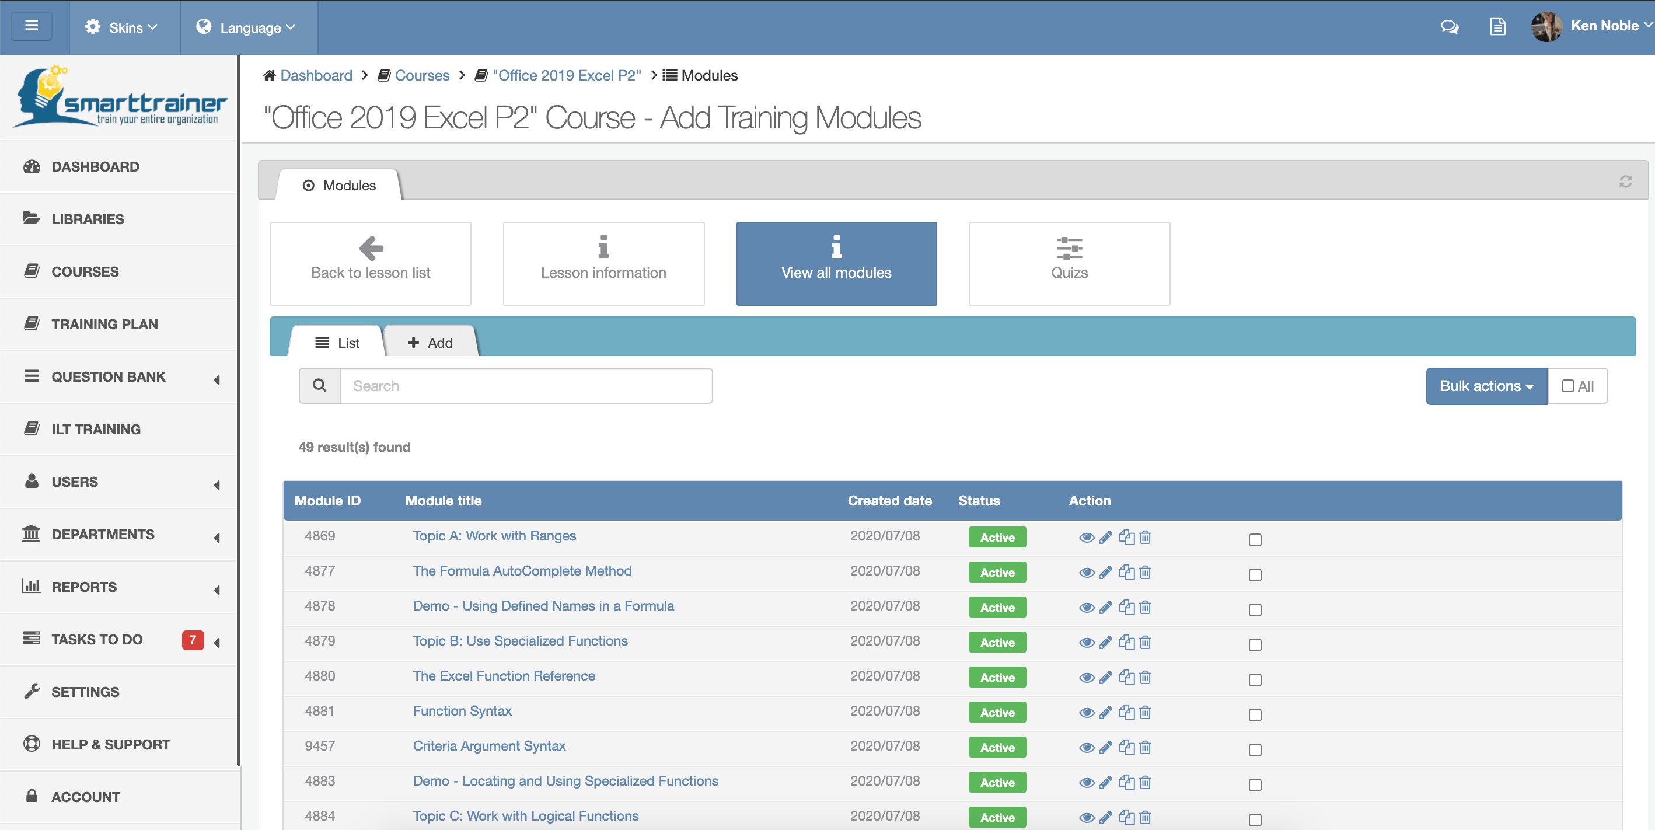The image size is (1655, 830).
Task: Delete Topic B: Use Specialized Functions module
Action: (1145, 642)
